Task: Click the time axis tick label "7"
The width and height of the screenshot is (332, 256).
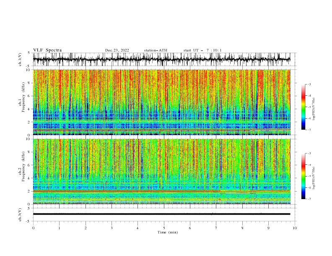Action: pyautogui.click(x=216, y=228)
